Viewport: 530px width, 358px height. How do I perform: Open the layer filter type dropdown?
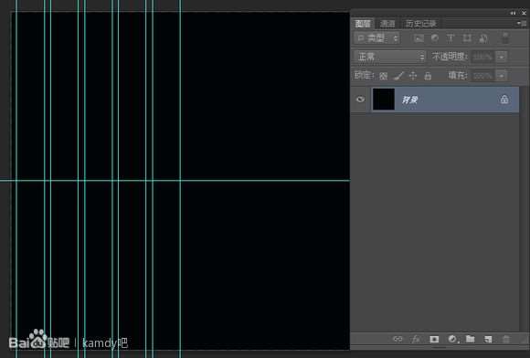(x=376, y=38)
